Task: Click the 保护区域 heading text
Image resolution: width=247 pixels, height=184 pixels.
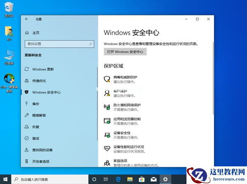Action: (114, 66)
